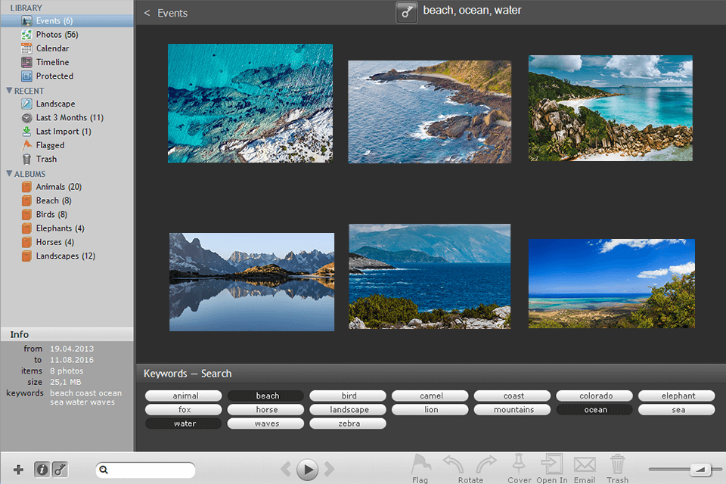Open the Elephants (4) album icon
The height and width of the screenshot is (484, 726).
coord(27,228)
